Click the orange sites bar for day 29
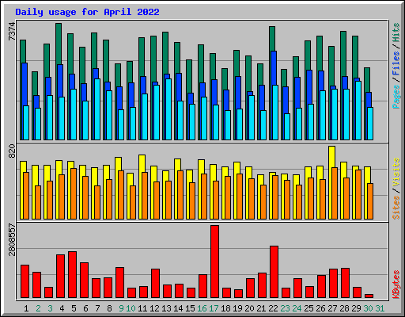Image resolution: width=405 pixels, height=317 pixels. coord(358,194)
